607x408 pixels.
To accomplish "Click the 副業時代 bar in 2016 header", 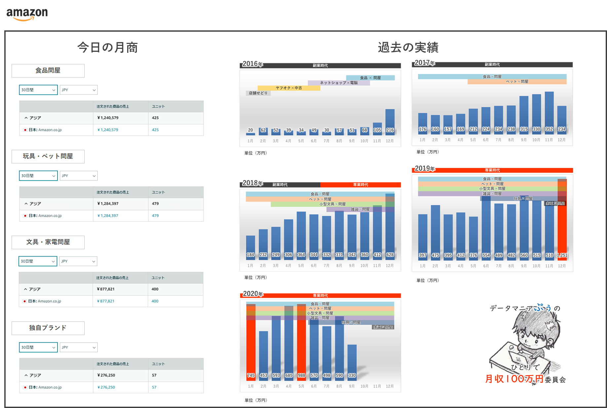I will [320, 66].
